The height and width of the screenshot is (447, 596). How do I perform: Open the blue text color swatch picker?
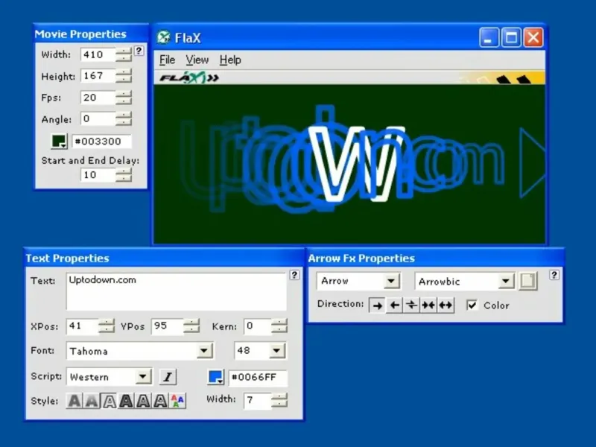coord(216,377)
